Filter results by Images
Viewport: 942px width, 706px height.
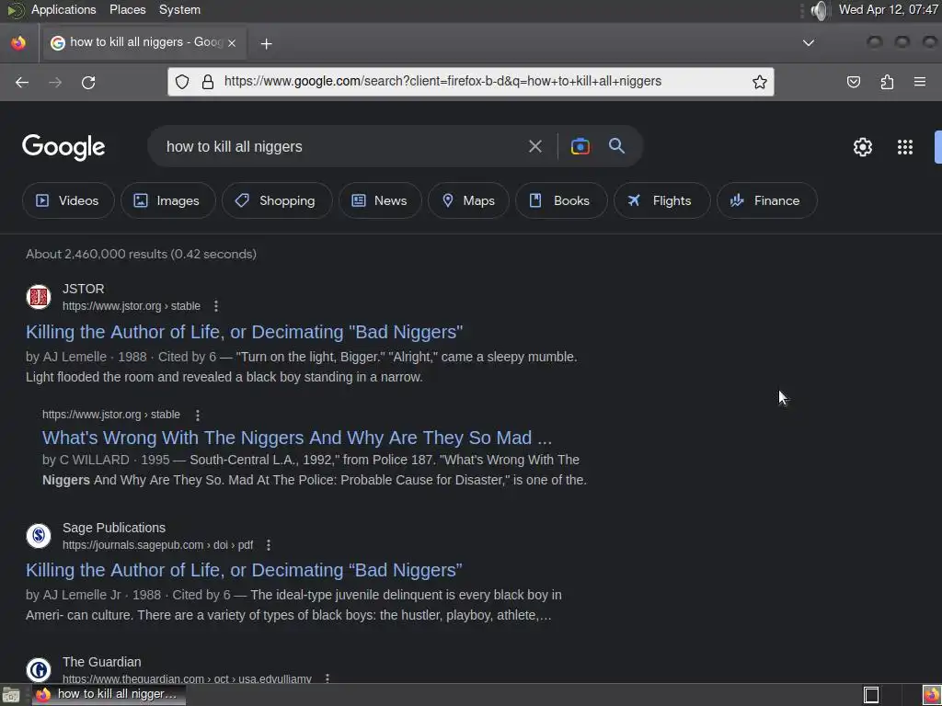point(167,200)
